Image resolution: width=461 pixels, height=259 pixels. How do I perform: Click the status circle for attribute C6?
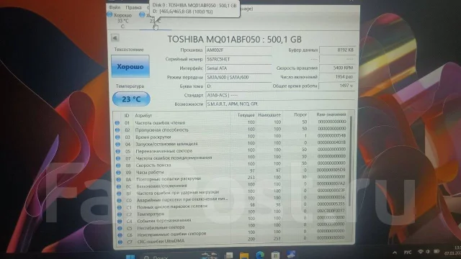point(120,235)
